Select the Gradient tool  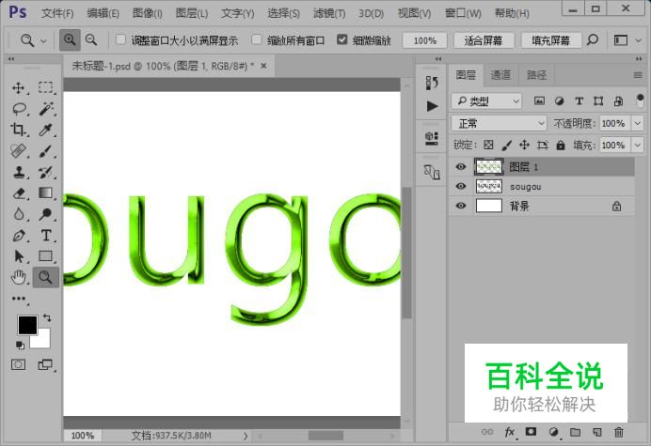[46, 193]
